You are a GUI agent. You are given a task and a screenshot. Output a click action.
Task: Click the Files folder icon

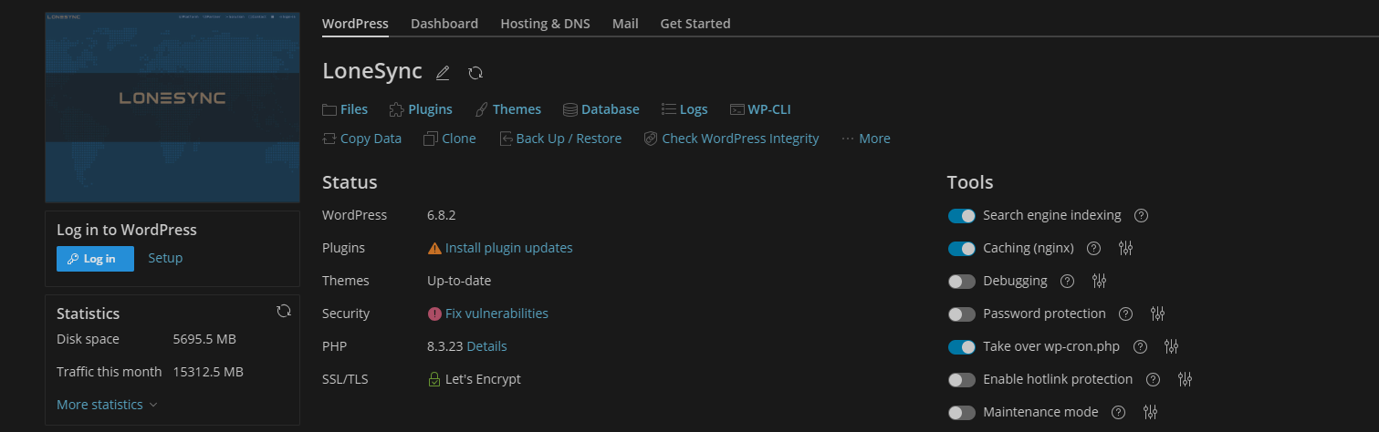pyautogui.click(x=329, y=109)
